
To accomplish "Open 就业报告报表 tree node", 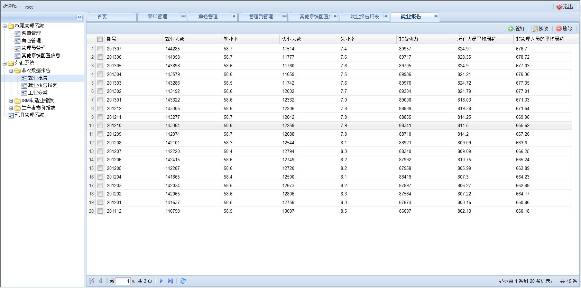I will [43, 85].
